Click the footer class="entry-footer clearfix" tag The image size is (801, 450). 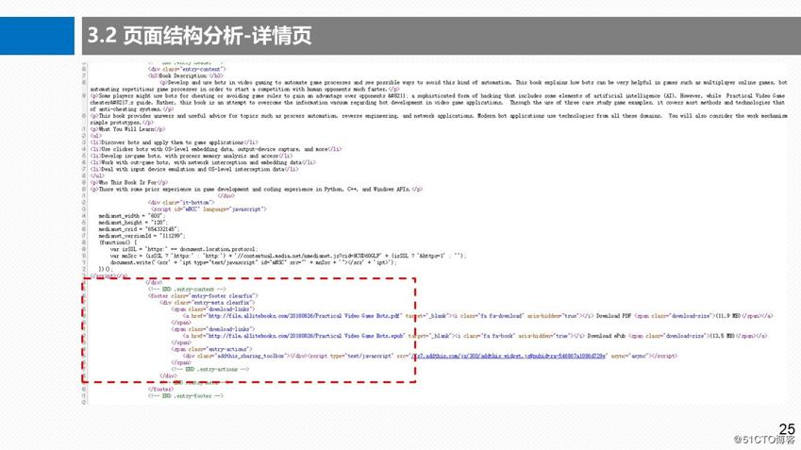(203, 295)
